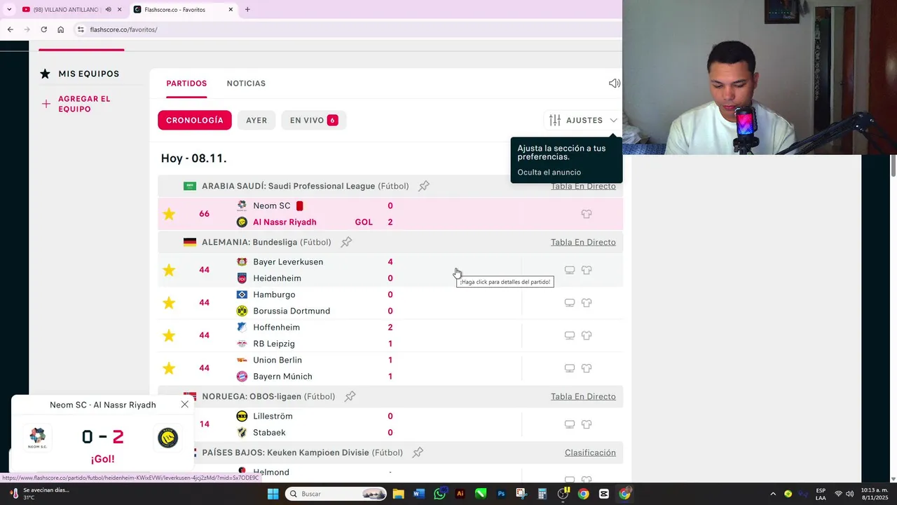This screenshot has height=505, width=897.
Task: Open lineup shirt icon for Neom SC match
Action: (x=587, y=214)
